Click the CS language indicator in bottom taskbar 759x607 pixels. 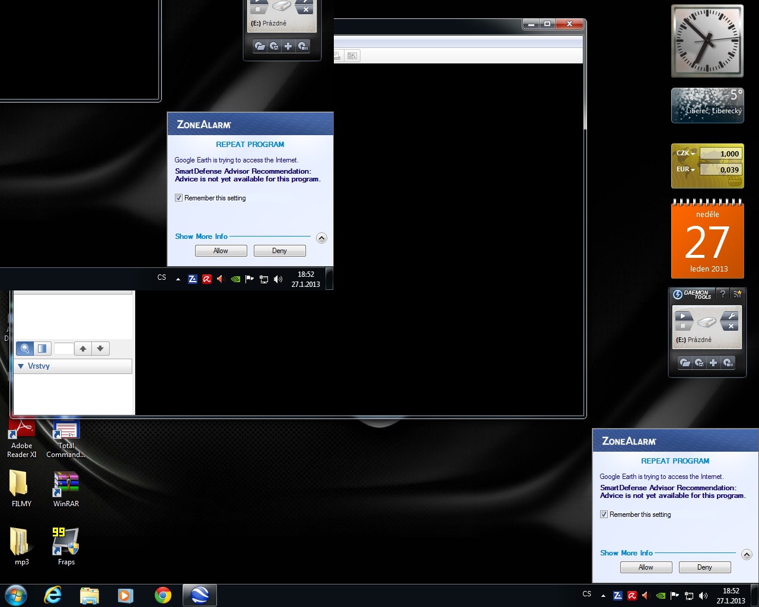(586, 594)
